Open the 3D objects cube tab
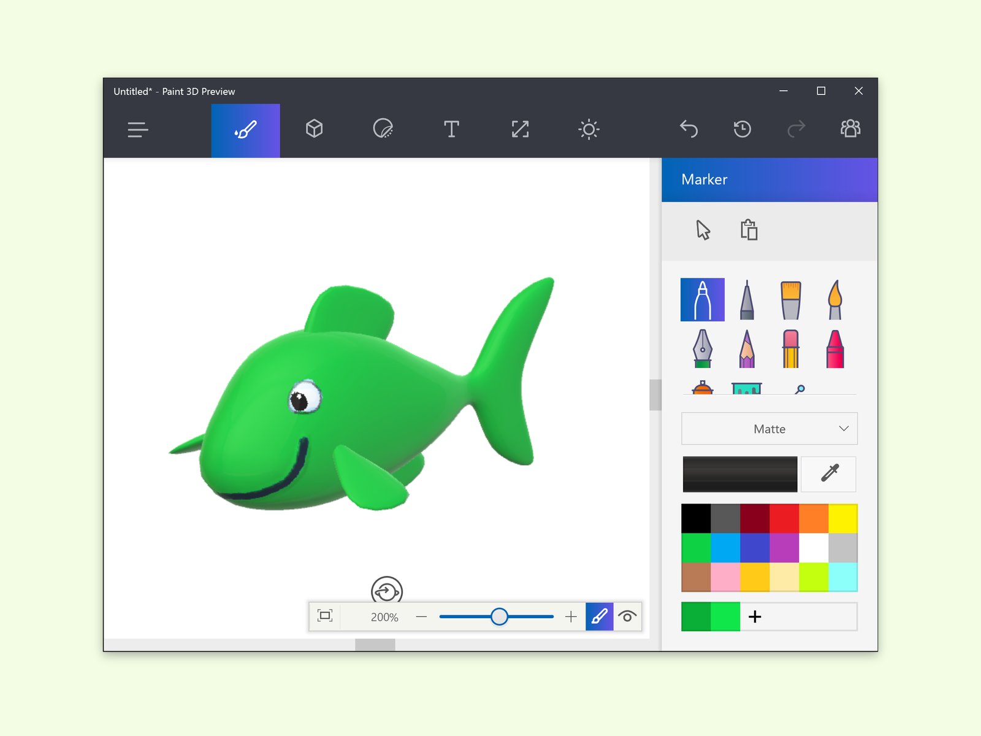Screen dimensions: 981x736 click(x=315, y=129)
